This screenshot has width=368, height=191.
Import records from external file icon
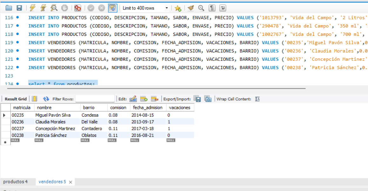(208, 99)
